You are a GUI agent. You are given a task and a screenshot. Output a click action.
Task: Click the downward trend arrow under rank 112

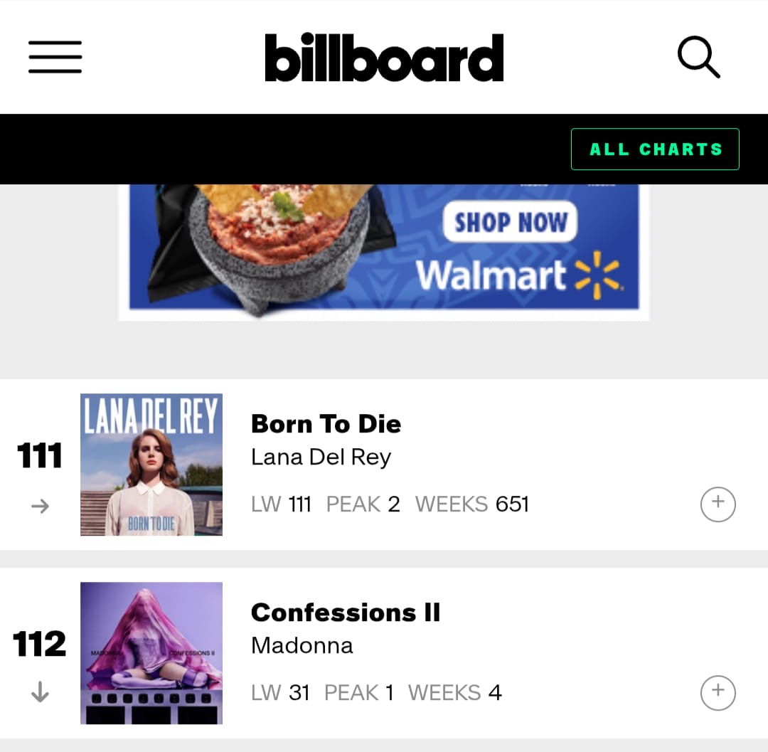(x=40, y=692)
